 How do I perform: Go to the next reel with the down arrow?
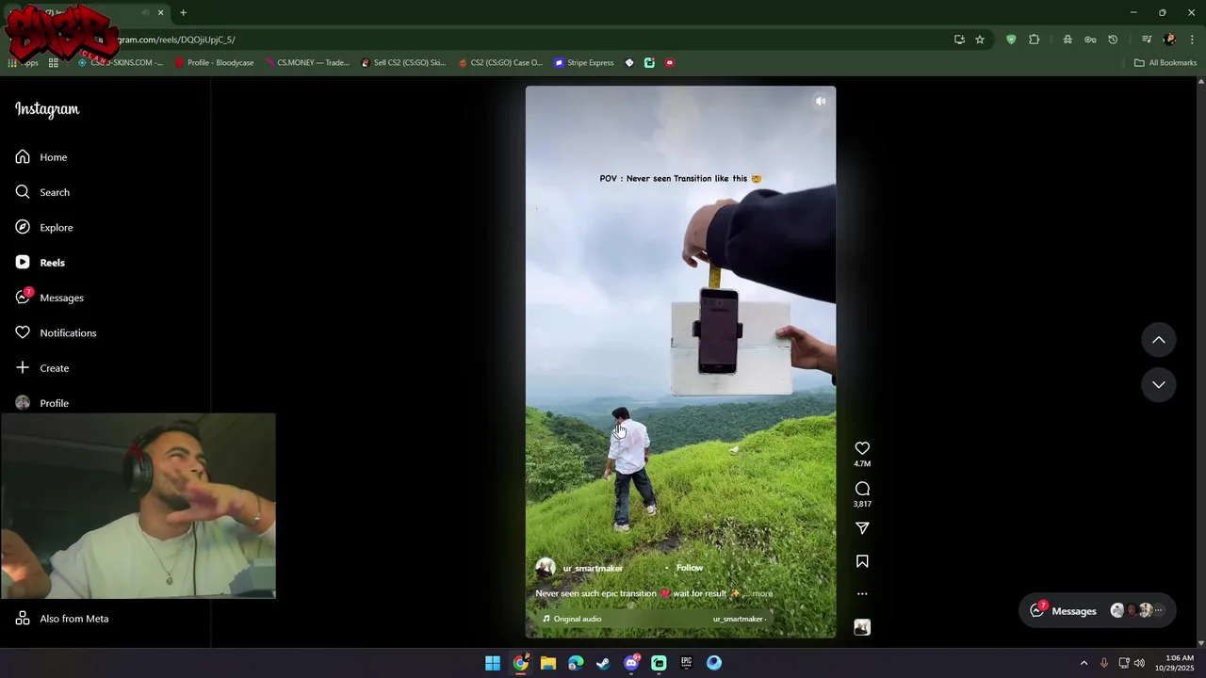click(1159, 384)
